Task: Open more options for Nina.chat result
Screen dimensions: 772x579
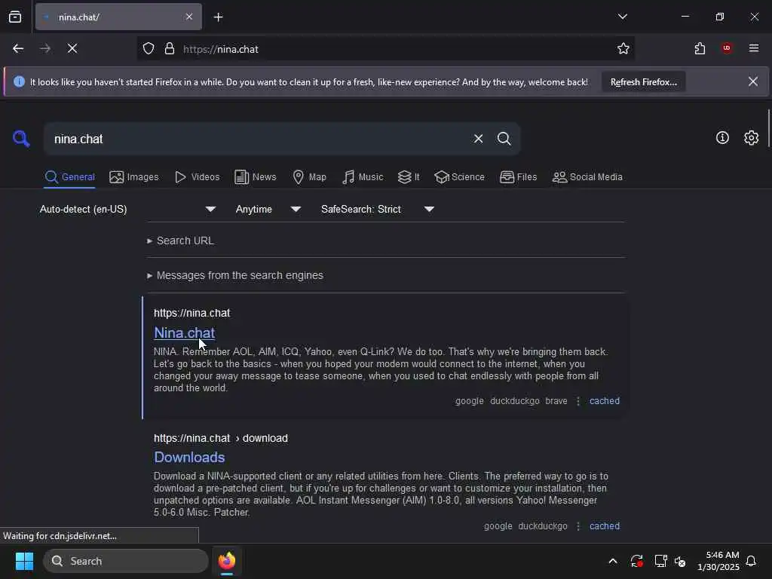Action: click(578, 401)
